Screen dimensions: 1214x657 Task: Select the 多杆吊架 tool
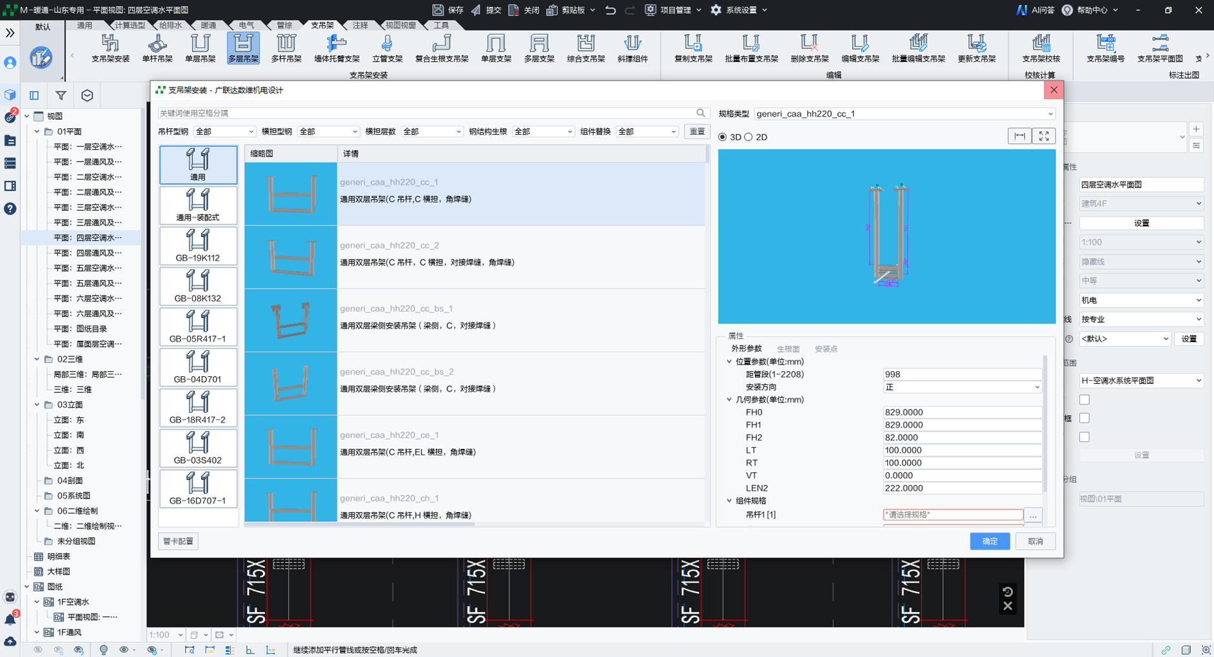click(286, 48)
